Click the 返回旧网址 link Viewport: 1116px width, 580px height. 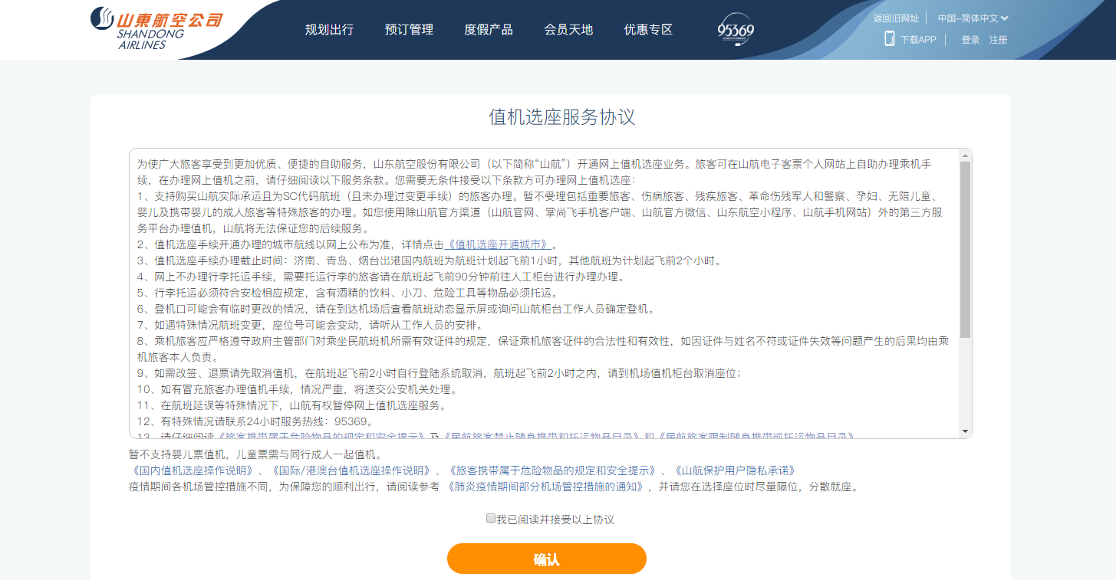(x=896, y=18)
